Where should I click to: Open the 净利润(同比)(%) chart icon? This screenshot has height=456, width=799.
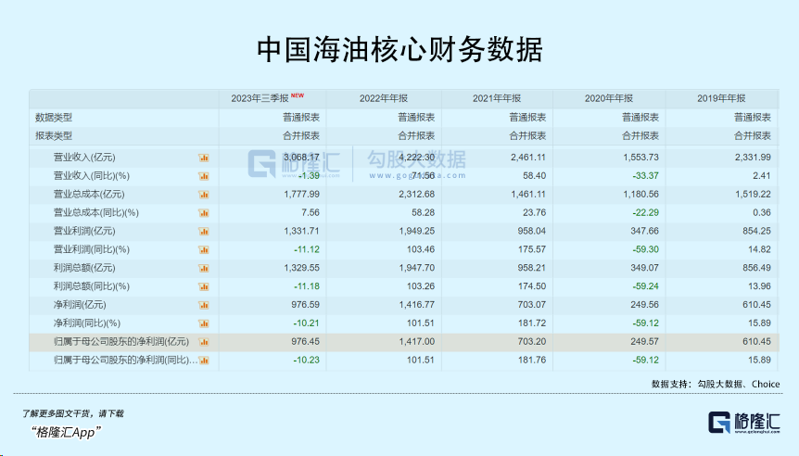coord(204,323)
